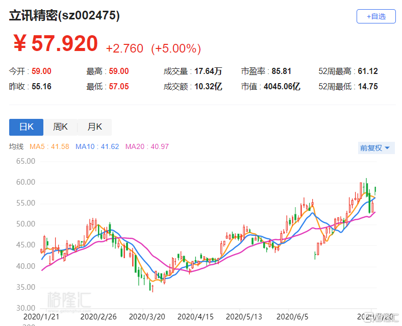Click the 昨收 previous close 55.16
The height and width of the screenshot is (326, 402).
click(x=41, y=86)
